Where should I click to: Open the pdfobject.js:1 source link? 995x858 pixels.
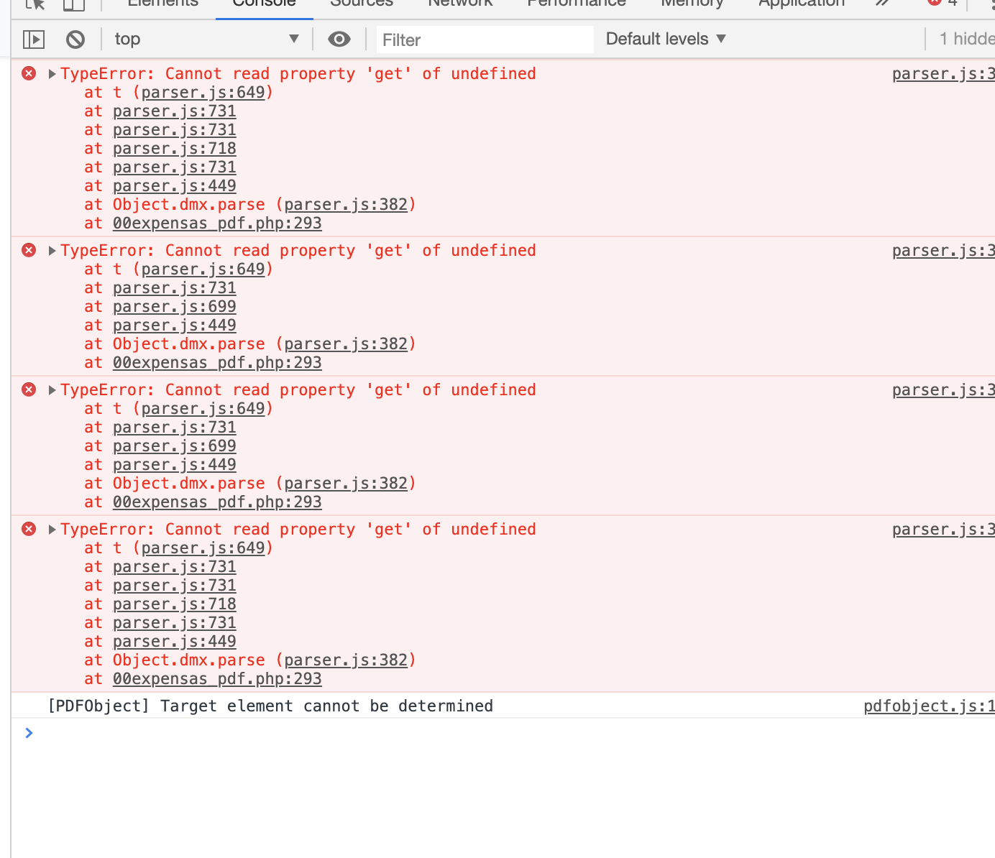tap(929, 706)
